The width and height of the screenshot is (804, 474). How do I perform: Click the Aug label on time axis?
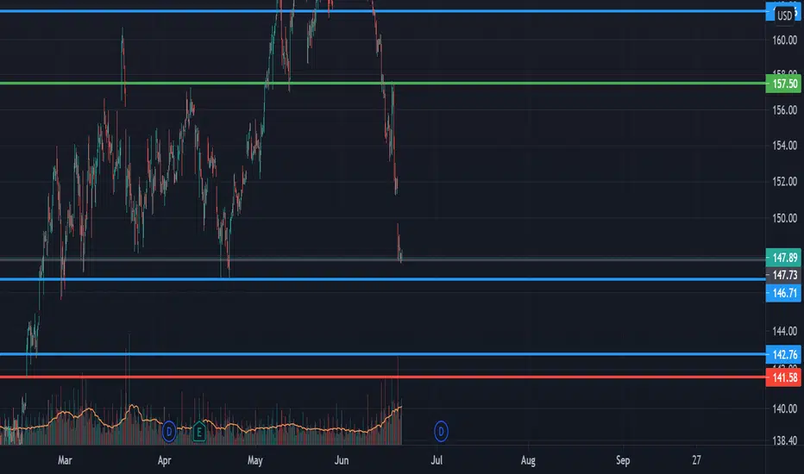[528, 460]
